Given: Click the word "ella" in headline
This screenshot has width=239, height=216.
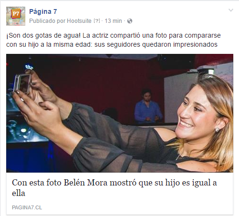Looking at the screenshot, I should point(19,193).
